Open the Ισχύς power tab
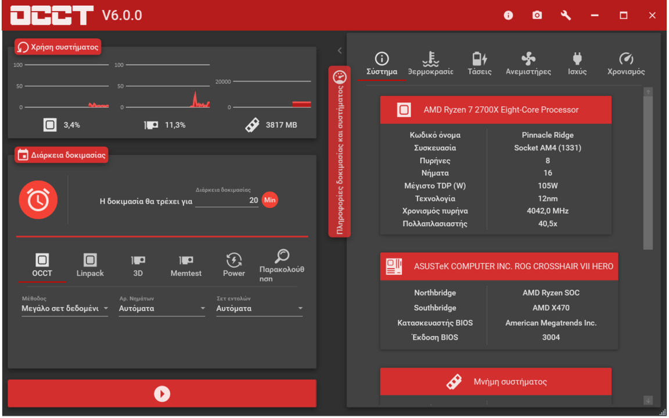The width and height of the screenshot is (669, 418). tap(577, 65)
